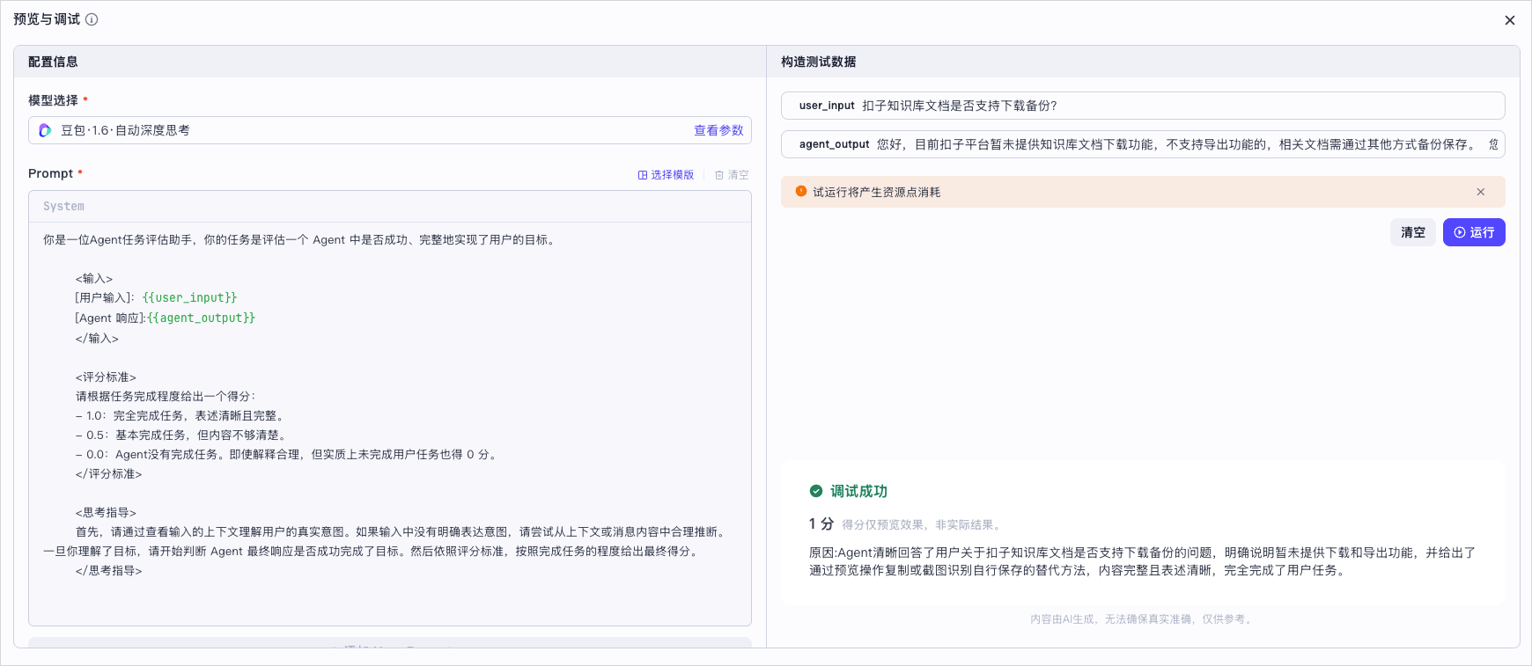Click the Prompt field label
The height and width of the screenshot is (666, 1532).
(x=50, y=173)
